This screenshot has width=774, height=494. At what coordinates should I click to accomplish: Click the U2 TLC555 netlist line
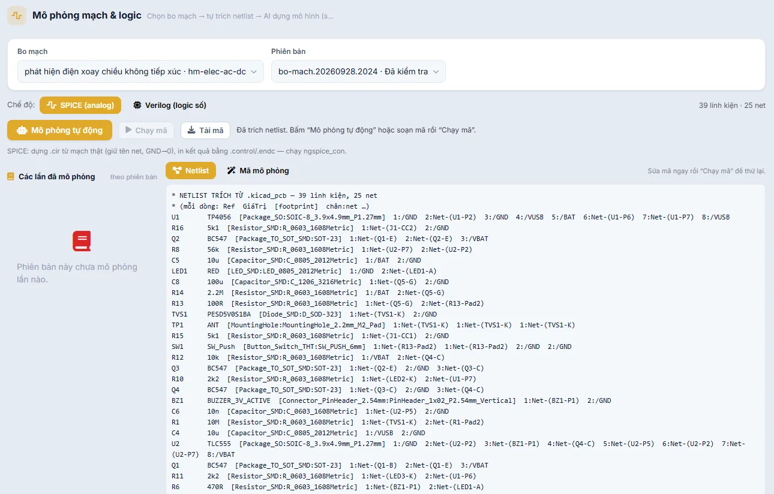click(458, 449)
